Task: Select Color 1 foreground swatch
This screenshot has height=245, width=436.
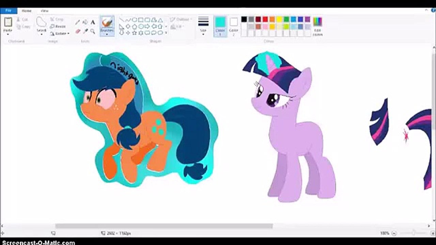Action: pos(220,26)
